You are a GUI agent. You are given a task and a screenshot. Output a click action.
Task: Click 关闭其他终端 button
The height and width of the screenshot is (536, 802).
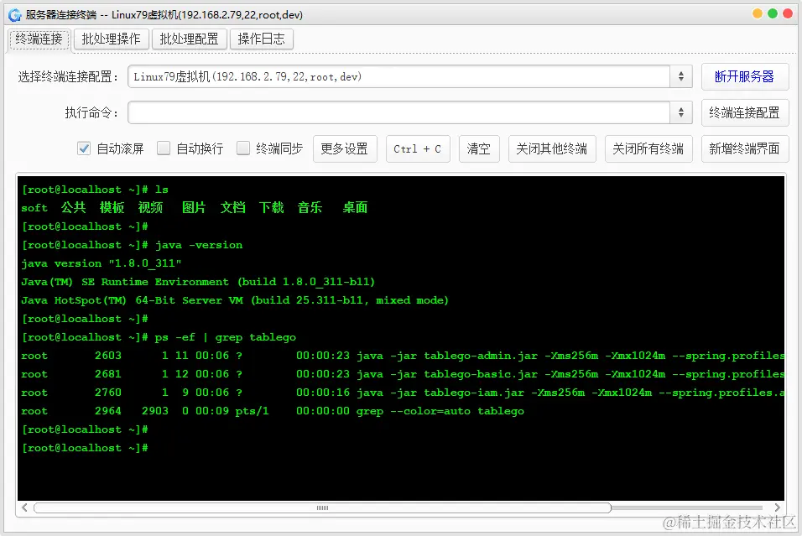(552, 148)
